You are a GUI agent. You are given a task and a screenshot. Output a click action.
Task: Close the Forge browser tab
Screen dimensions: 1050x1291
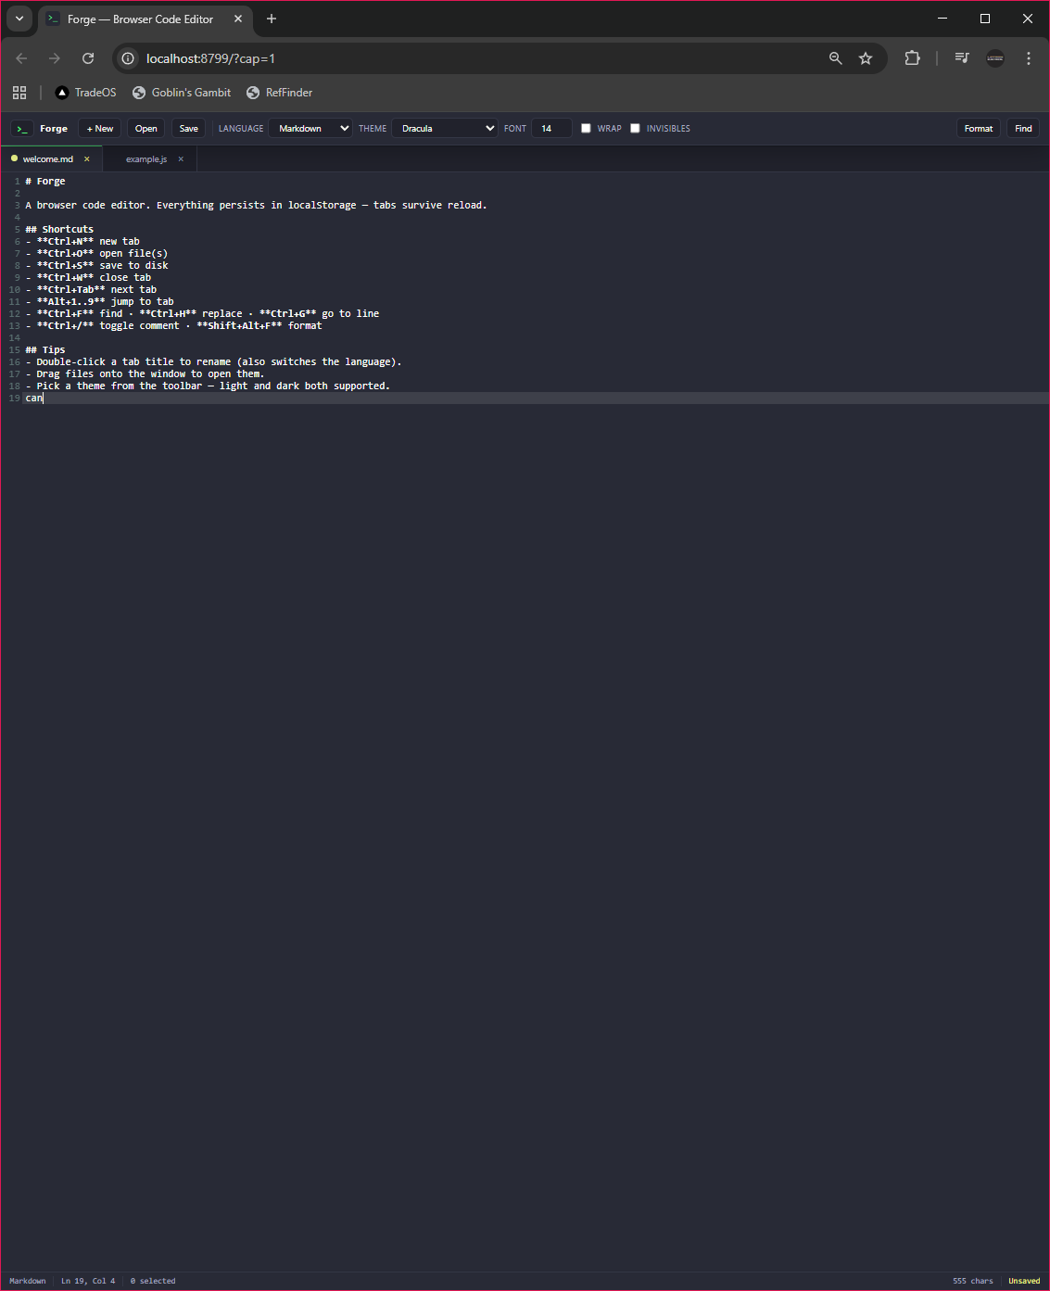[238, 19]
